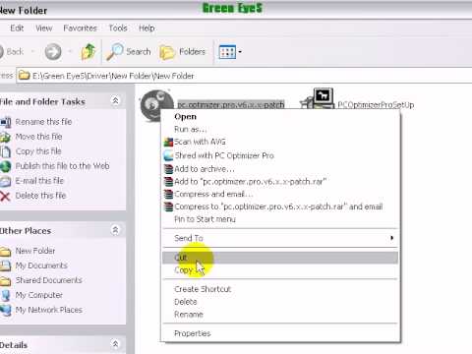Choose Compress to patch.rar and email

(280, 206)
